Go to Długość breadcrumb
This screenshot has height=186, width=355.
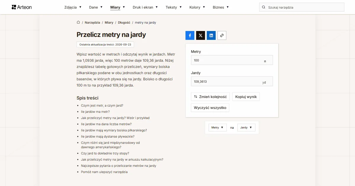coord(124,22)
